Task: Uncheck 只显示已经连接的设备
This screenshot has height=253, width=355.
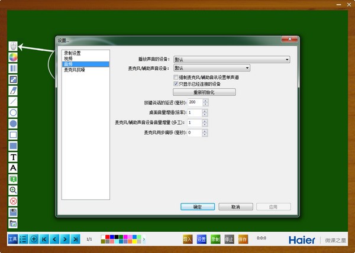Action: tap(176, 84)
